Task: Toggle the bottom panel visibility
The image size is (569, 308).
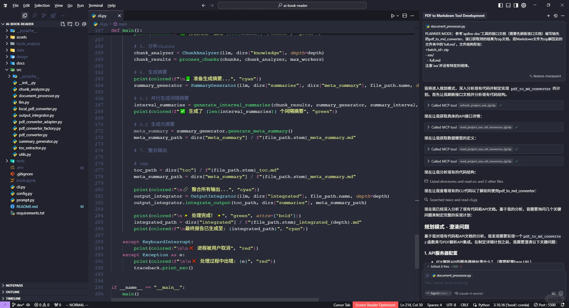Action: [x=508, y=5]
